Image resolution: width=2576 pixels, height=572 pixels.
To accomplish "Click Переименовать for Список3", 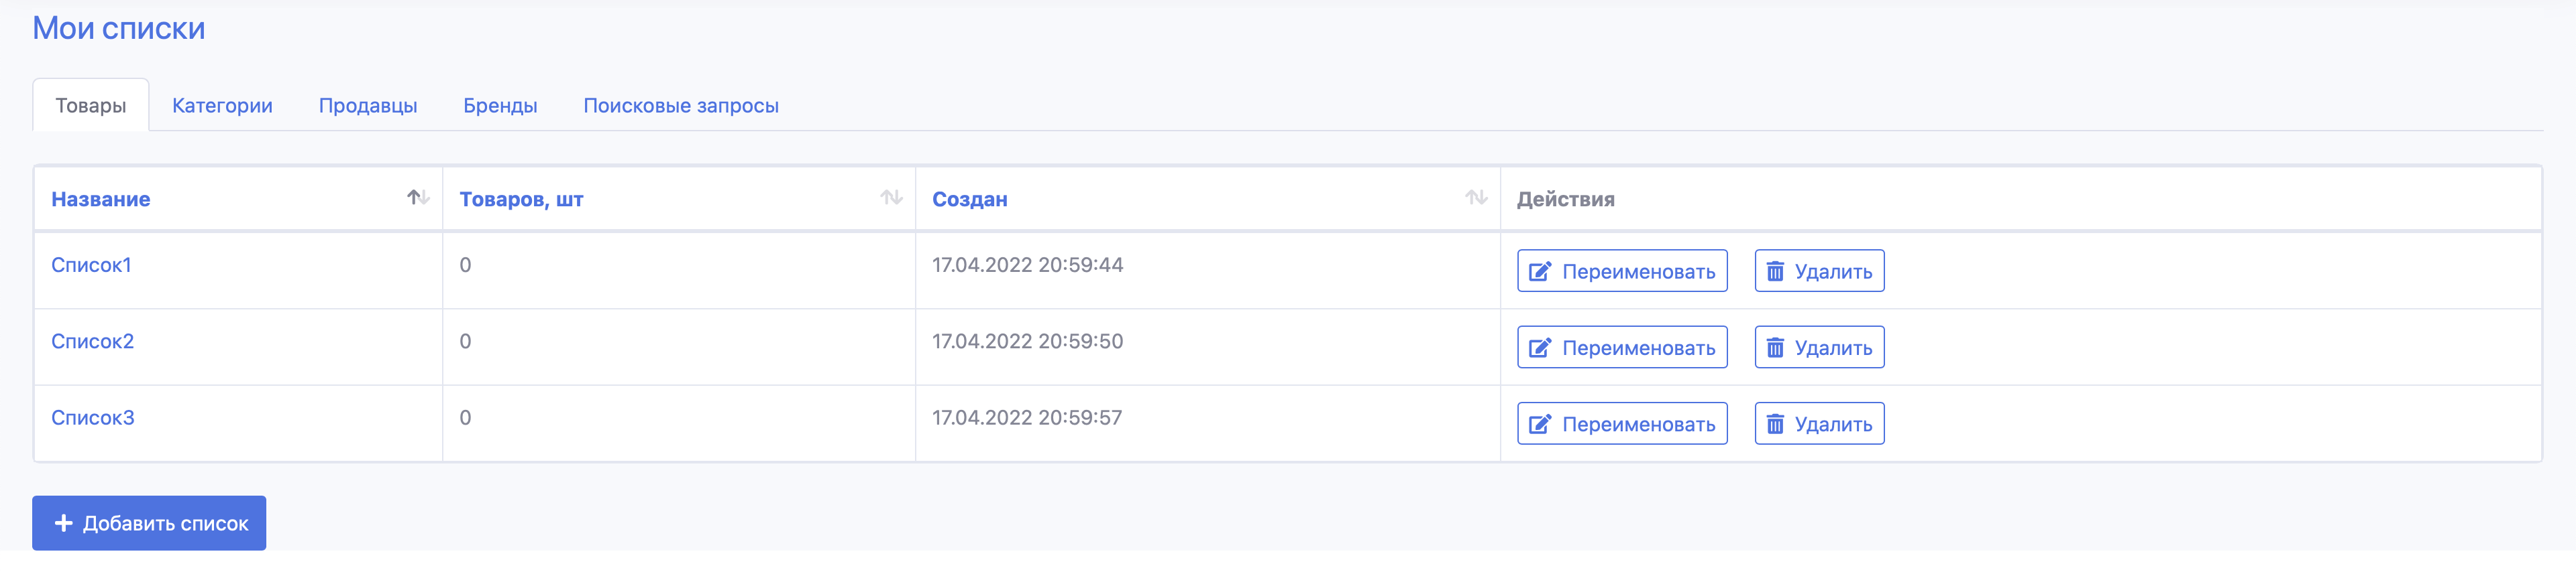I will point(1621,423).
